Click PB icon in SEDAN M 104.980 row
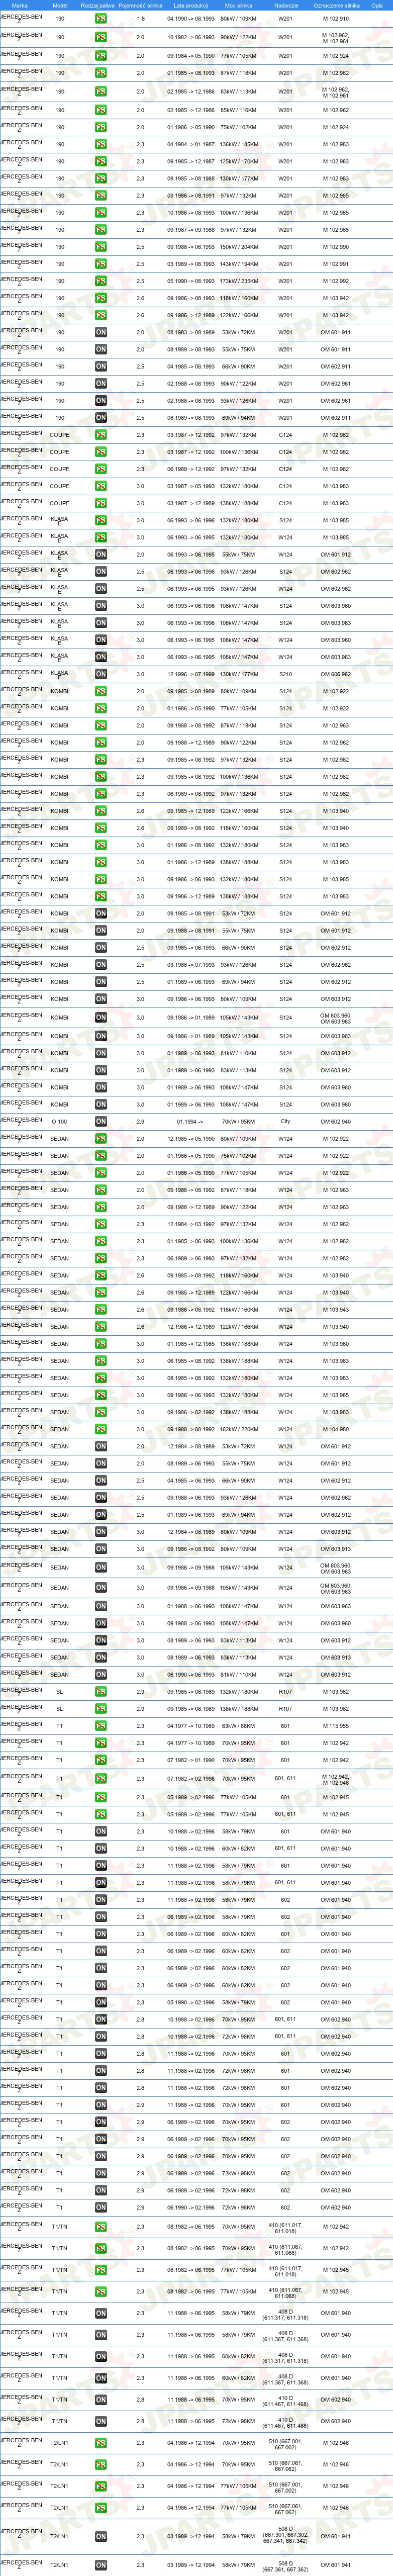 pyautogui.click(x=101, y=1429)
